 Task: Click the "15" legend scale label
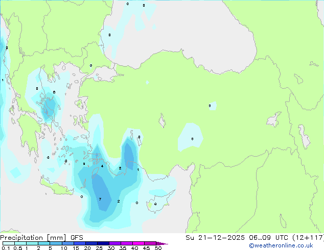click(76, 248)
